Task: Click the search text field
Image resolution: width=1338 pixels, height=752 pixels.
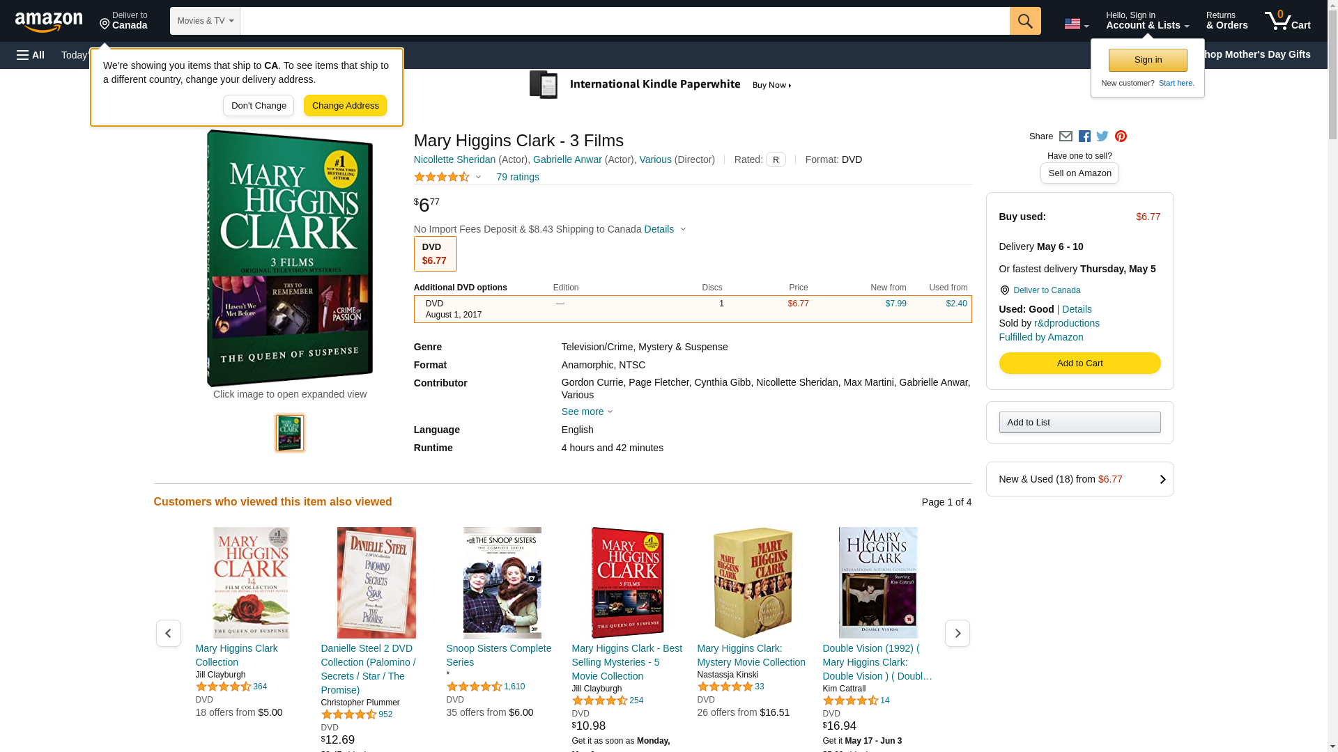Action: coord(624,21)
